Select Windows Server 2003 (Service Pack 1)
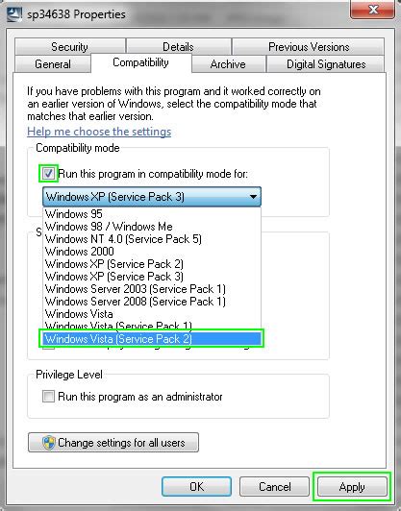The width and height of the screenshot is (401, 511). pyautogui.click(x=152, y=289)
